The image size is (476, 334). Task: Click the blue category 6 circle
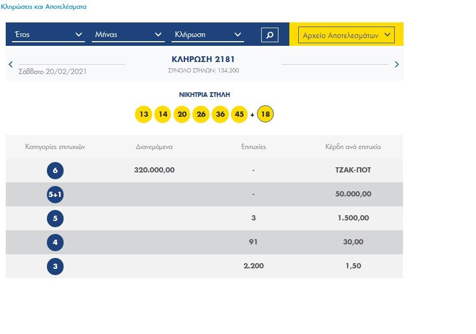tap(55, 170)
